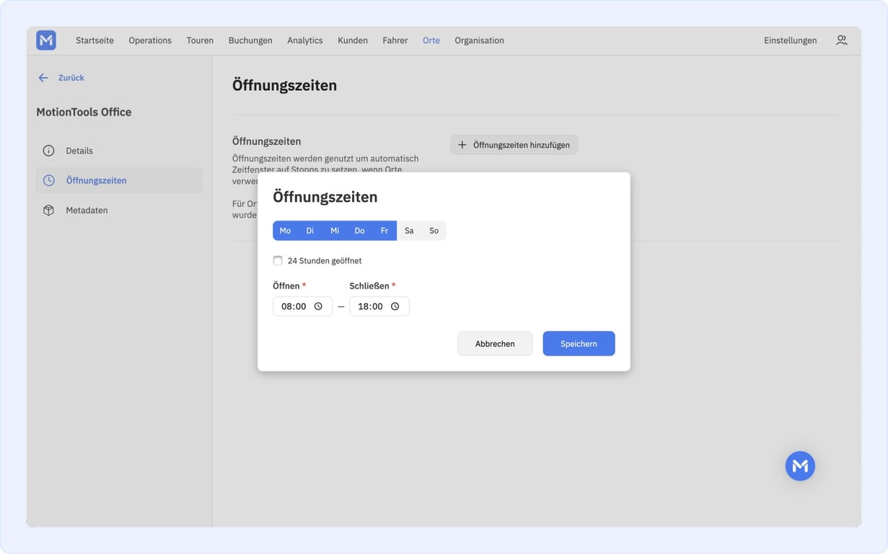Viewport: 888px width, 554px height.
Task: Check the 24 Stunden geöffnet checkbox
Action: [x=278, y=260]
